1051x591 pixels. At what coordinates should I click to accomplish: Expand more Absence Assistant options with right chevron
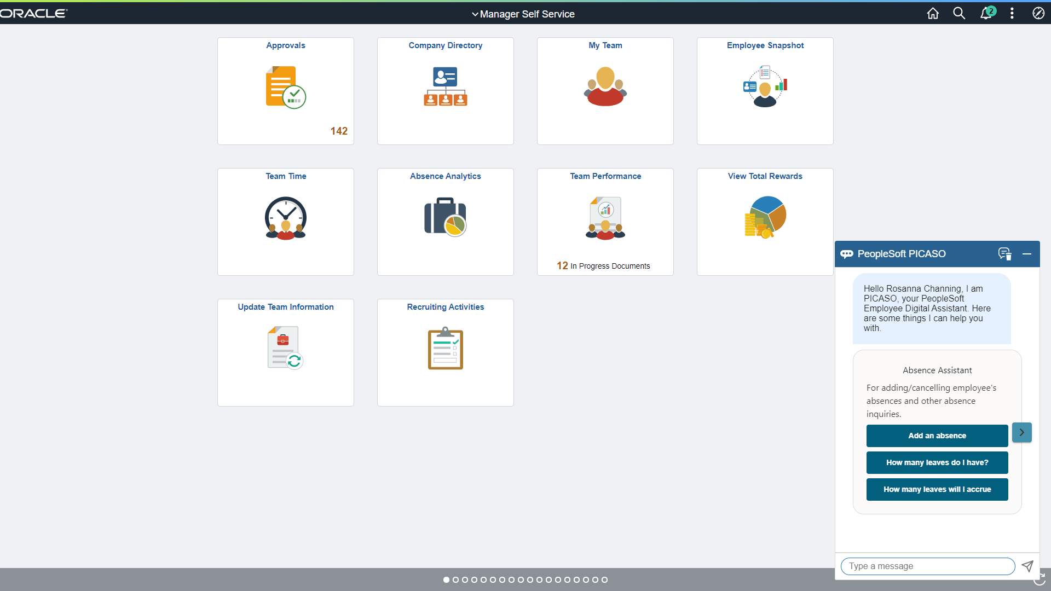click(1021, 432)
